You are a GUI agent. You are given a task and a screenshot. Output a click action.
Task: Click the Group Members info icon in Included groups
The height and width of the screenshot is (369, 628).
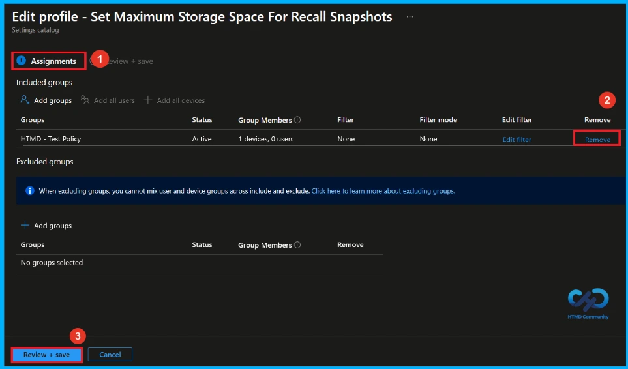click(297, 120)
